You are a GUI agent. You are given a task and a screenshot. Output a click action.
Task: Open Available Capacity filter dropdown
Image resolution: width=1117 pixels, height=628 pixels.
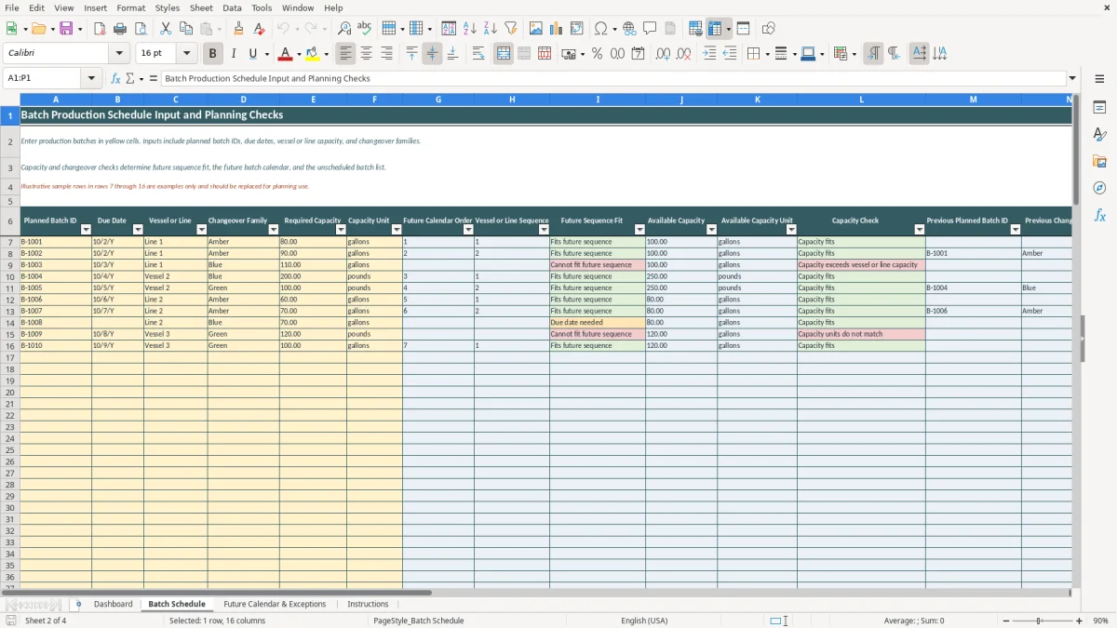click(711, 230)
